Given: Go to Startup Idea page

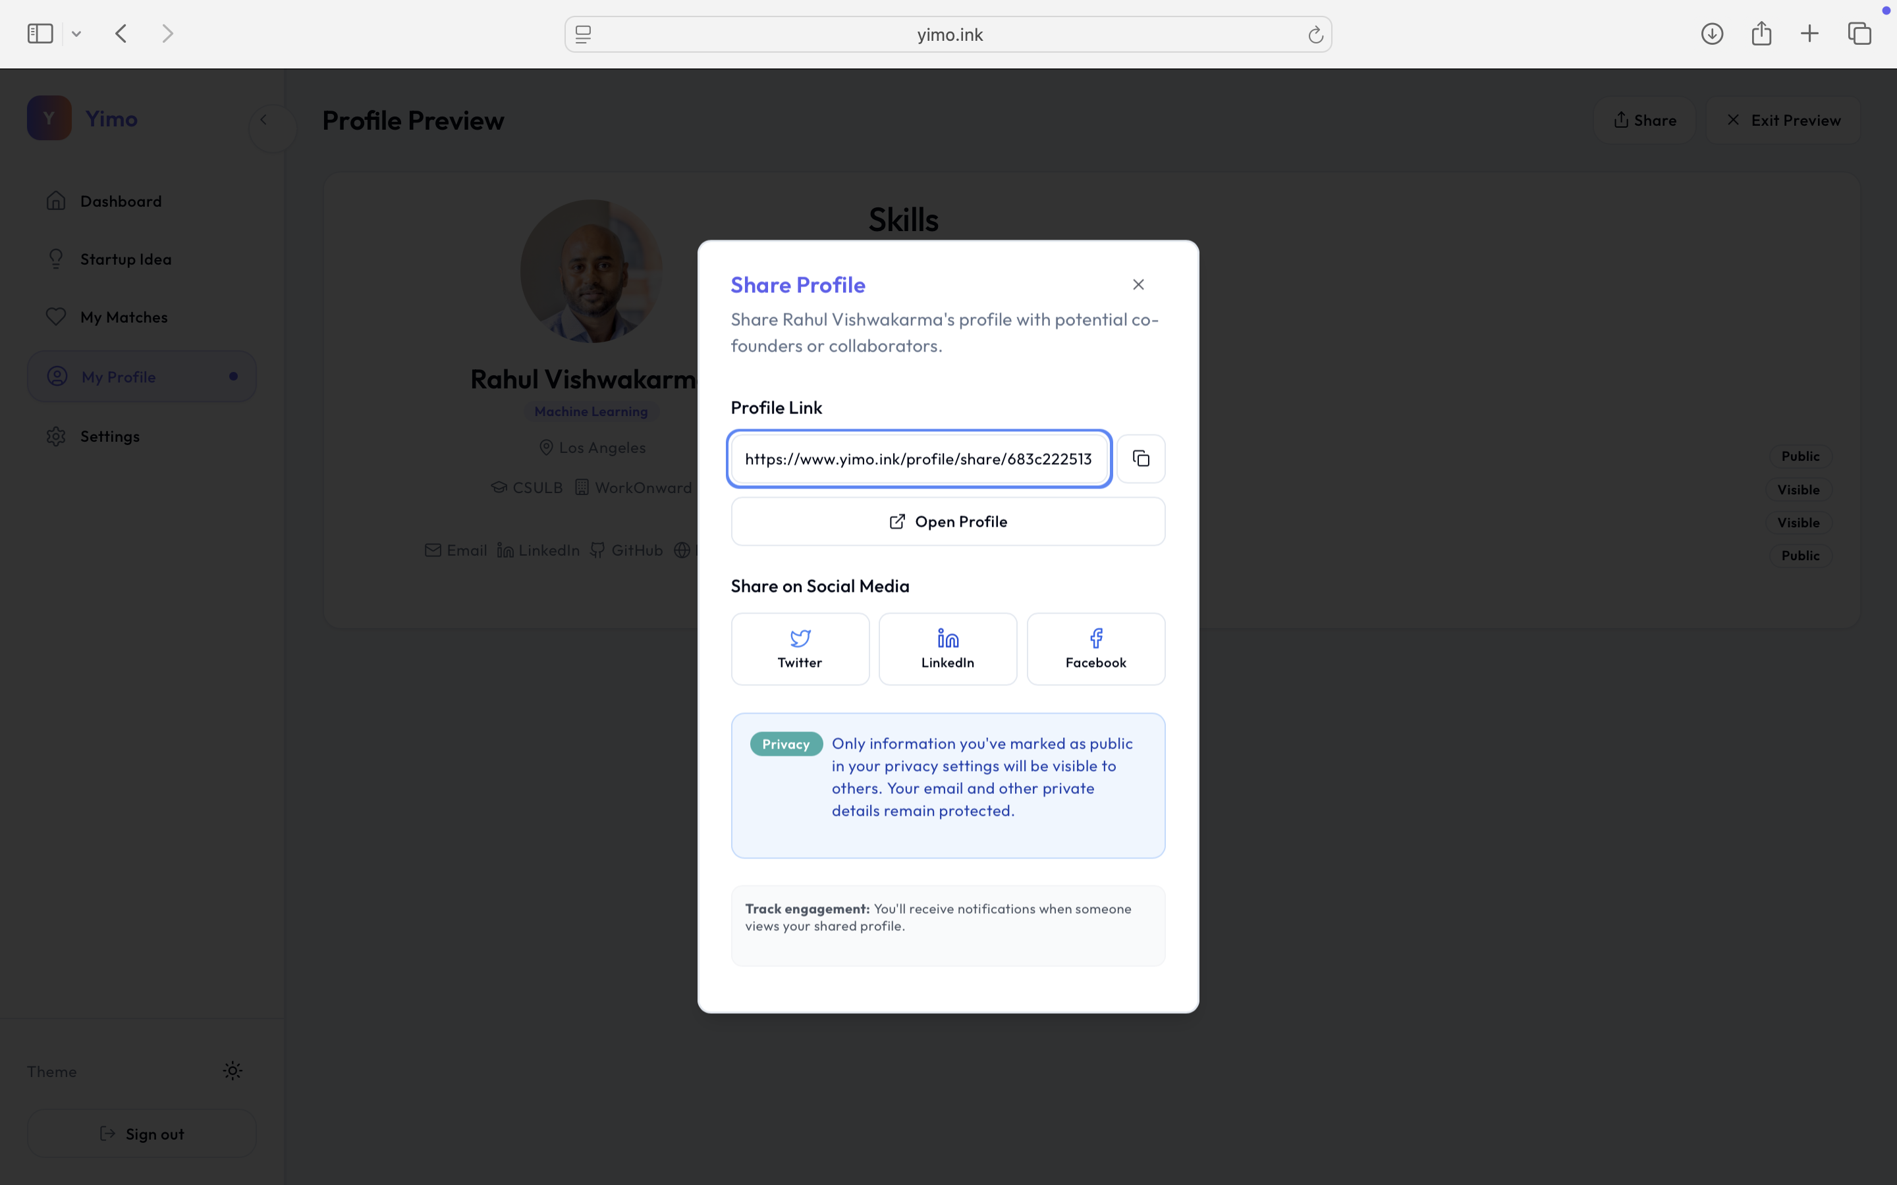Looking at the screenshot, I should [142, 259].
